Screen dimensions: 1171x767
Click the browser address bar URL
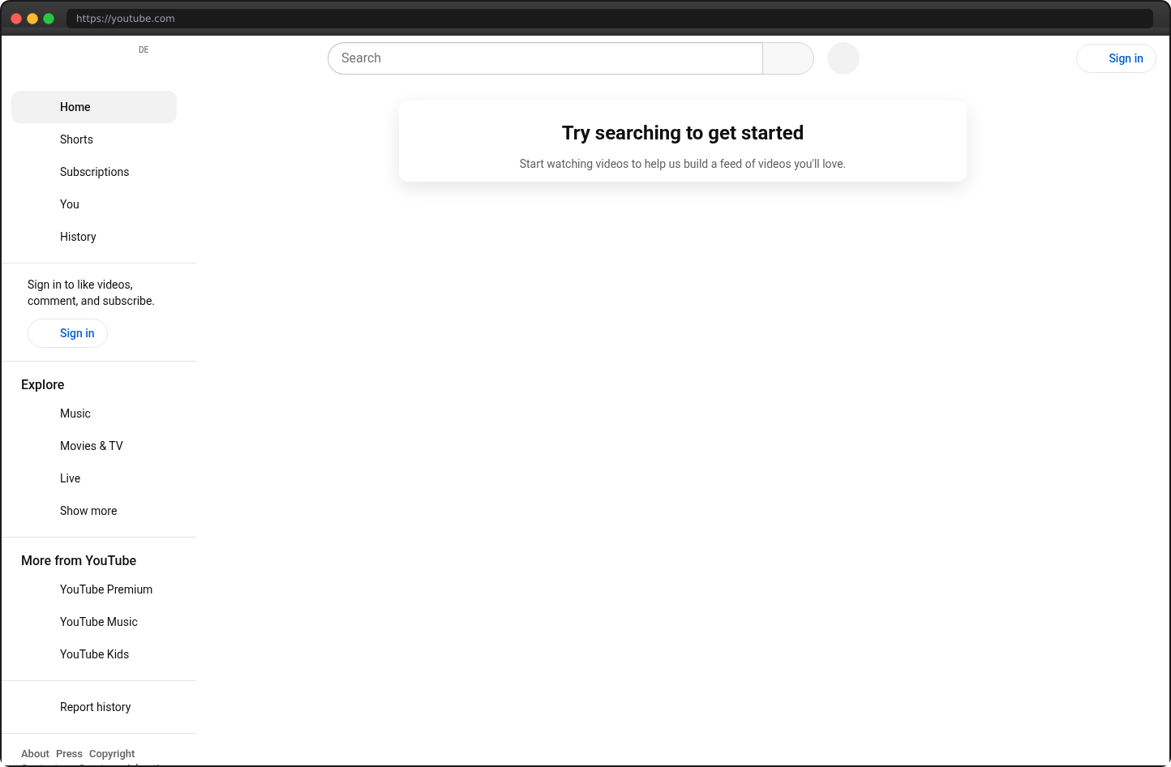point(125,18)
